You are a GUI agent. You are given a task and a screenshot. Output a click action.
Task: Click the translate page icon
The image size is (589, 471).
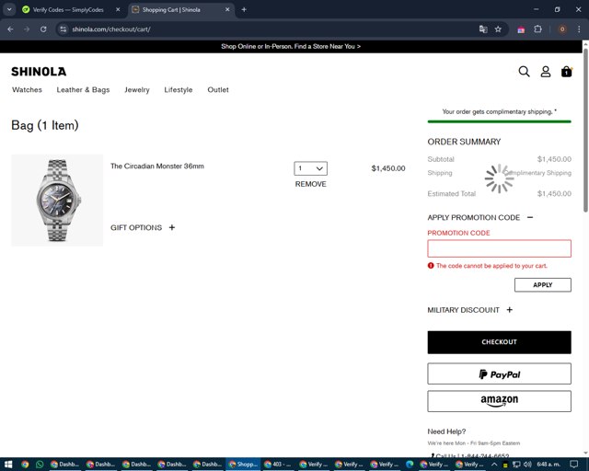(x=483, y=29)
